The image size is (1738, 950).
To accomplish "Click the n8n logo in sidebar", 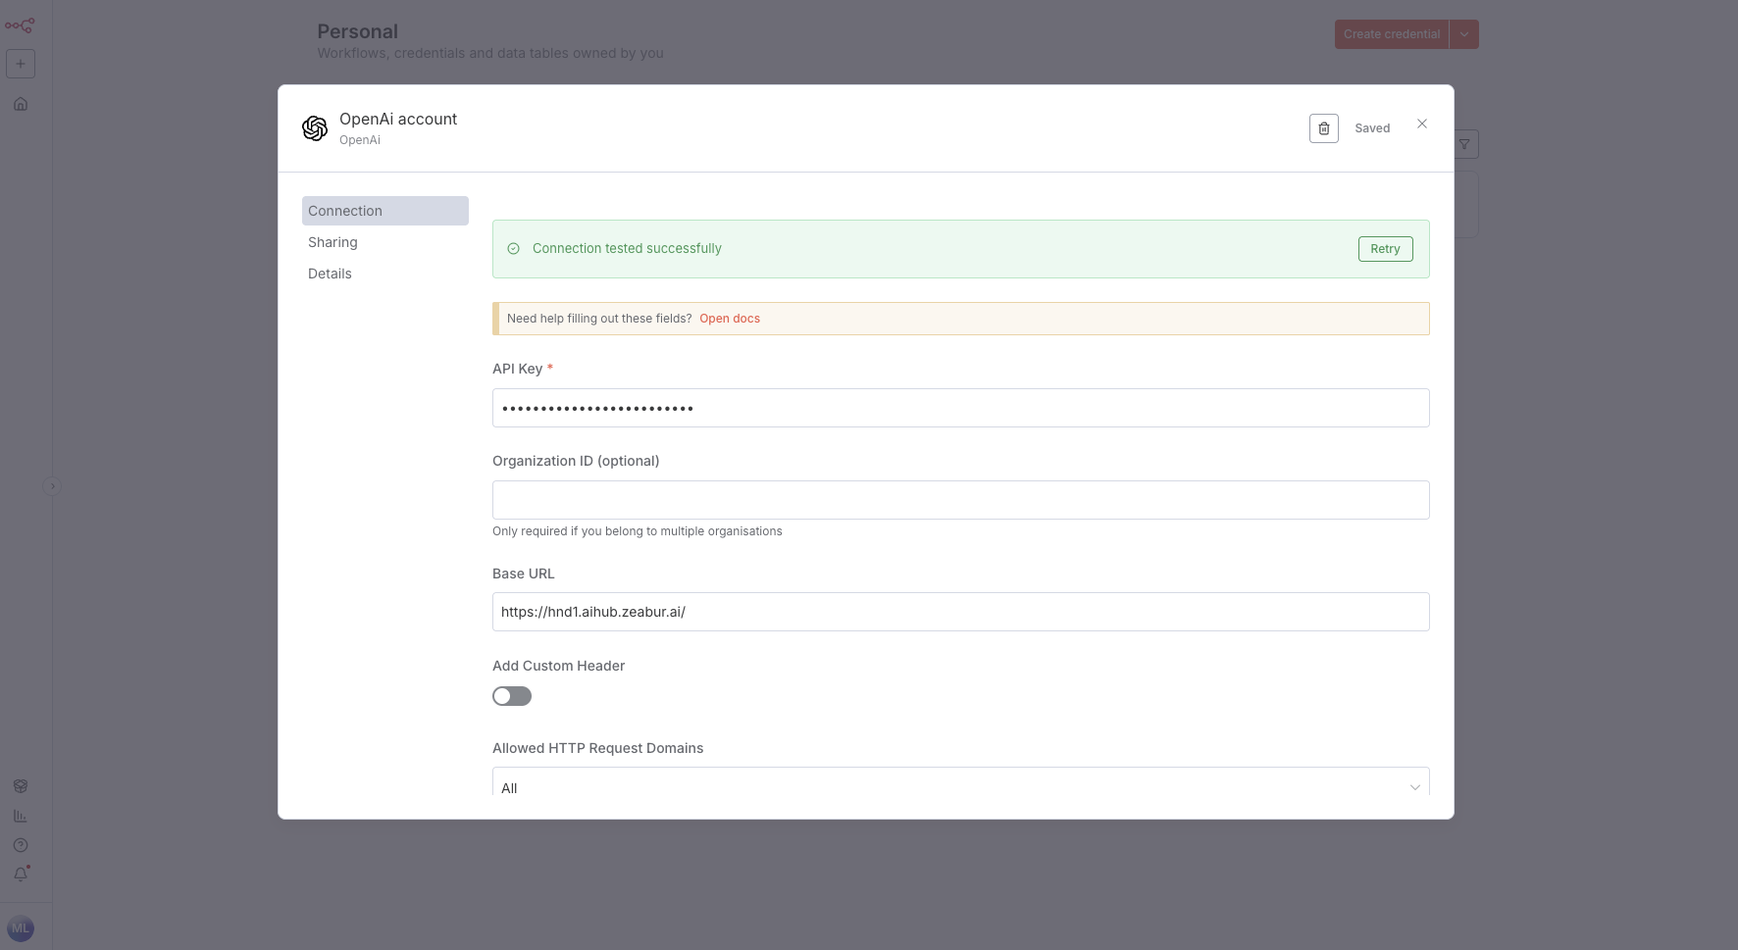I will point(20,26).
